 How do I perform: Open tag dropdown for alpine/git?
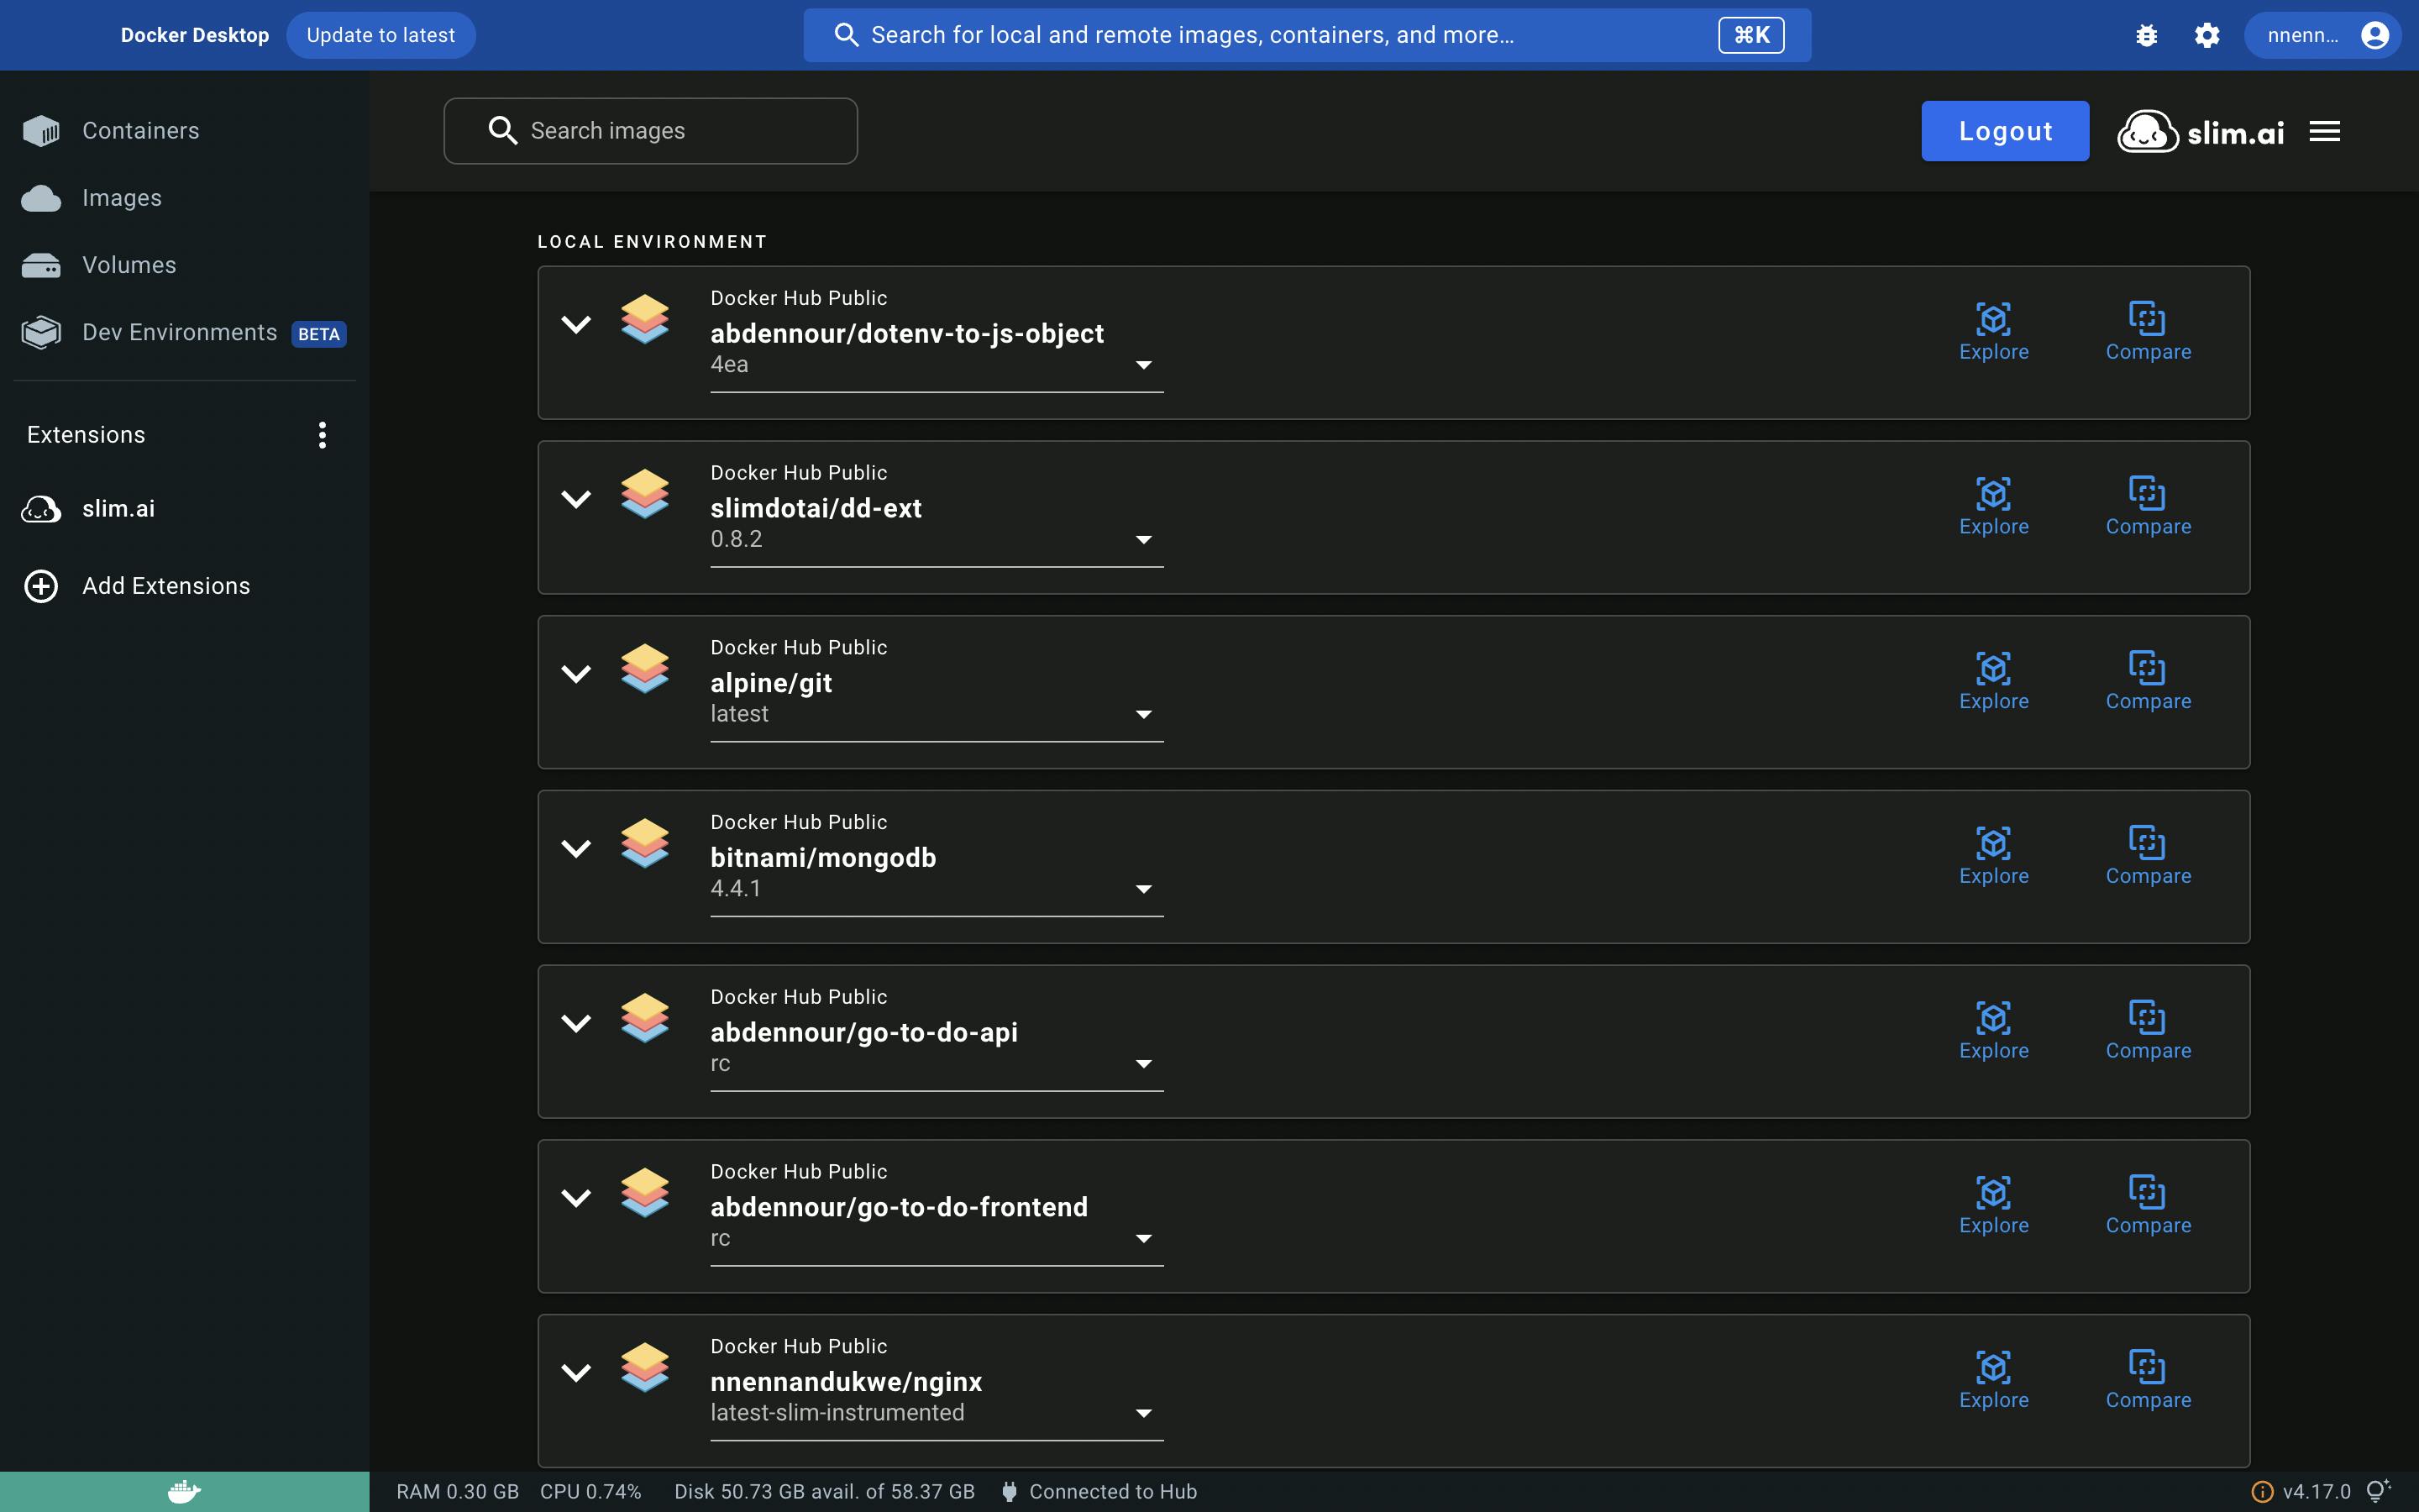click(937, 715)
